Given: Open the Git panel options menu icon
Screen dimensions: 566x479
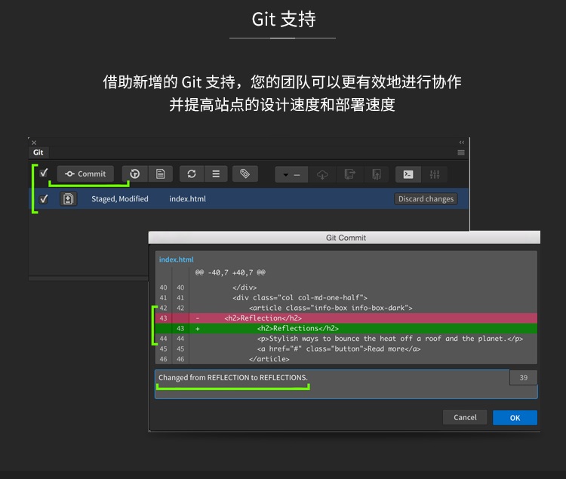Looking at the screenshot, I should click(x=461, y=152).
